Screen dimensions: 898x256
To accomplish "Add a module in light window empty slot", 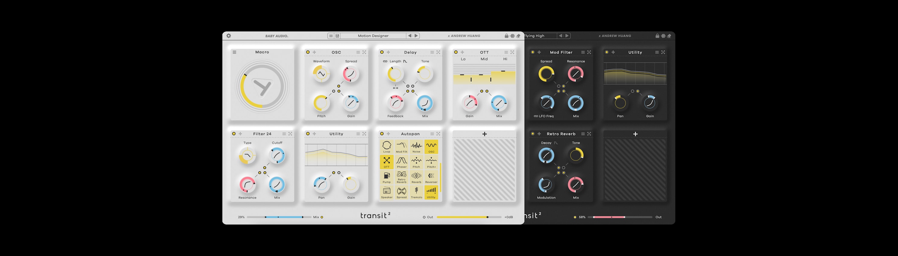I will (x=484, y=134).
